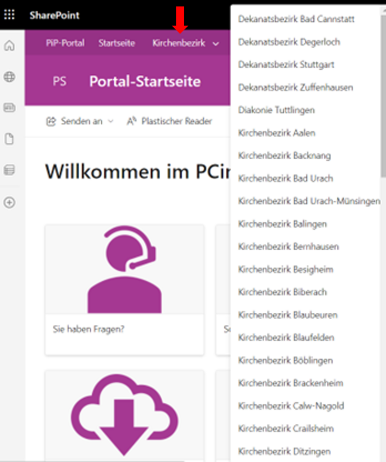The image size is (386, 462).
Task: Click the headset support person image
Action: [124, 269]
